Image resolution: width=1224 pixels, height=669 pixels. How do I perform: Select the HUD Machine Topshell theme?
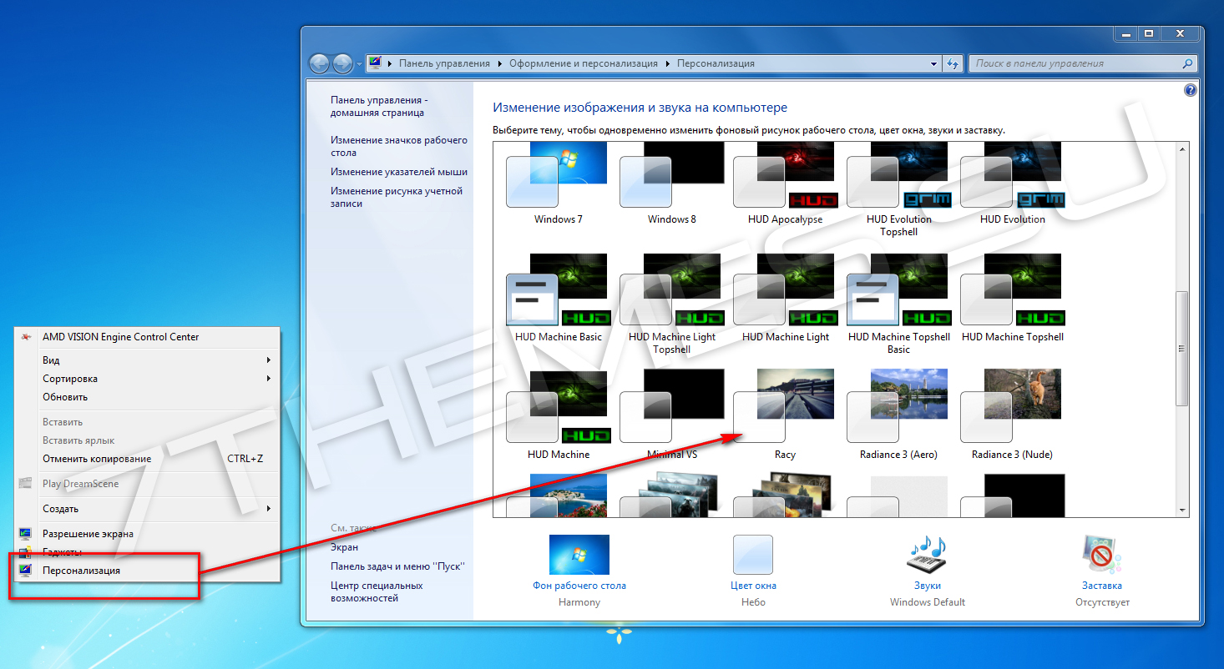click(1011, 290)
